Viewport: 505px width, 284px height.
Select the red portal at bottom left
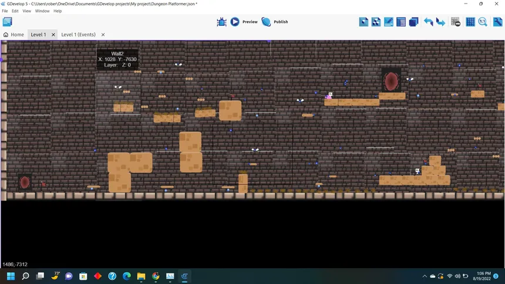pyautogui.click(x=25, y=182)
